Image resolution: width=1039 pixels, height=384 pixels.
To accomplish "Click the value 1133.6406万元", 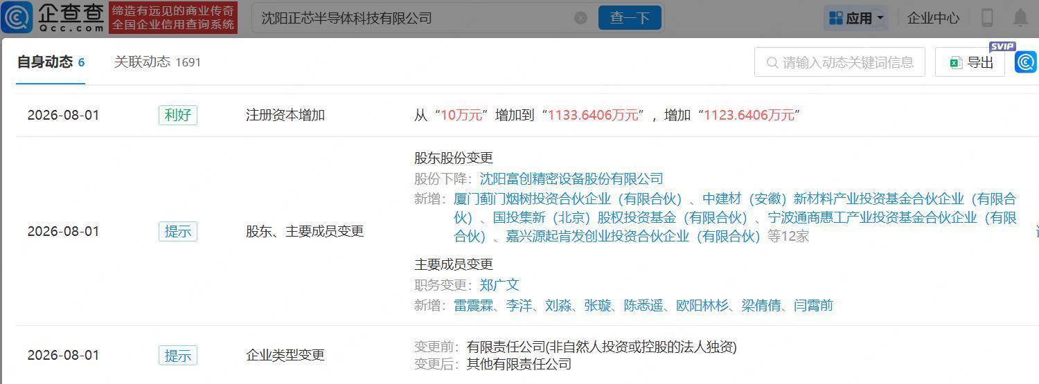I will coord(593,115).
